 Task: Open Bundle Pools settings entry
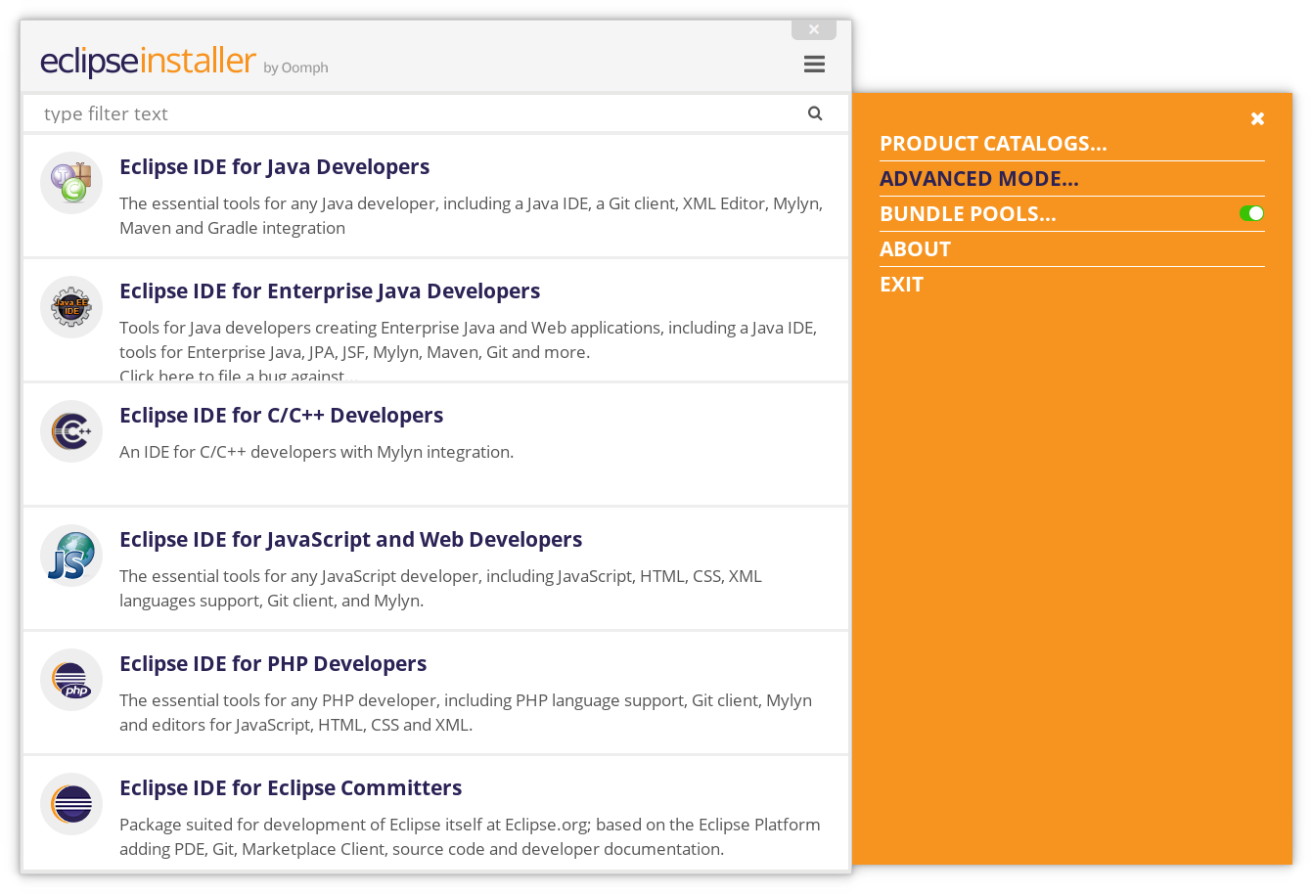coord(968,214)
